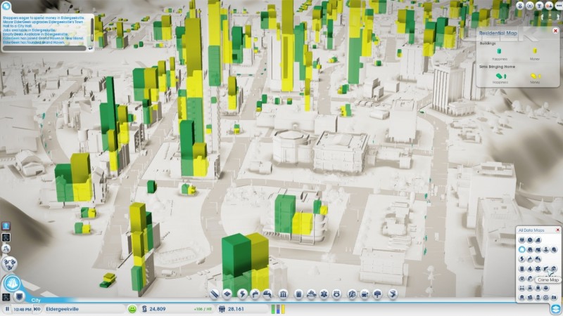This screenshot has height=316, width=563.
Task: Click the 'Shoppers eager to spend money' chat message
Action: (44, 18)
